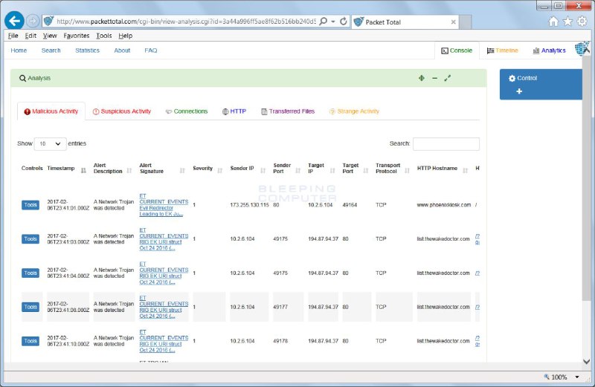The height and width of the screenshot is (387, 595).
Task: Sort by Target IP column sort icon
Action: pyautogui.click(x=332, y=171)
